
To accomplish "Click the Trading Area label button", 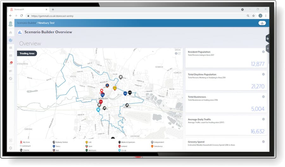I will pos(27,53).
